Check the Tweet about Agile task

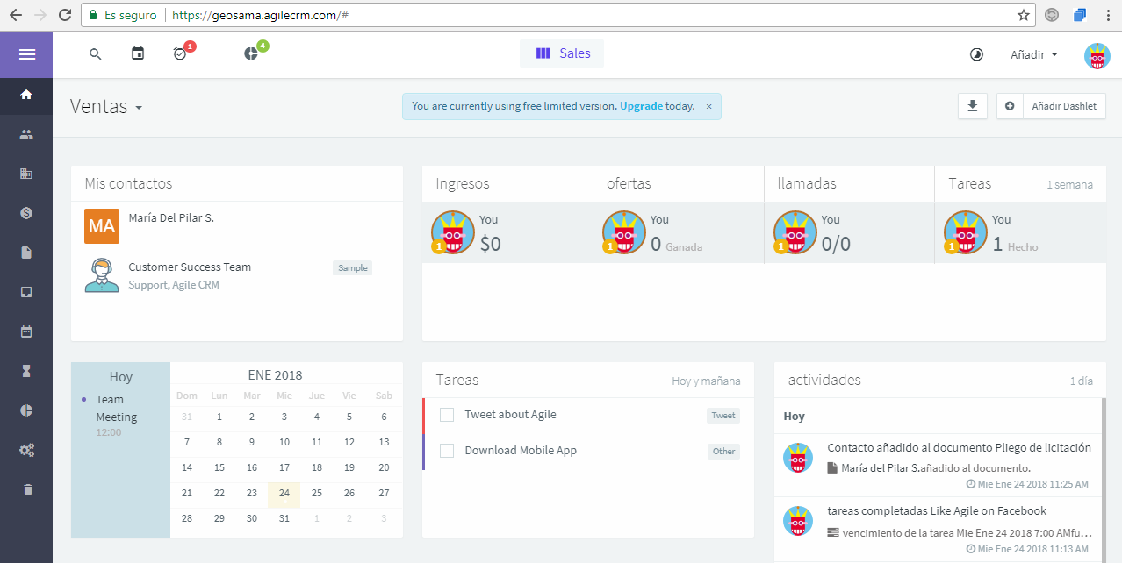pos(447,415)
